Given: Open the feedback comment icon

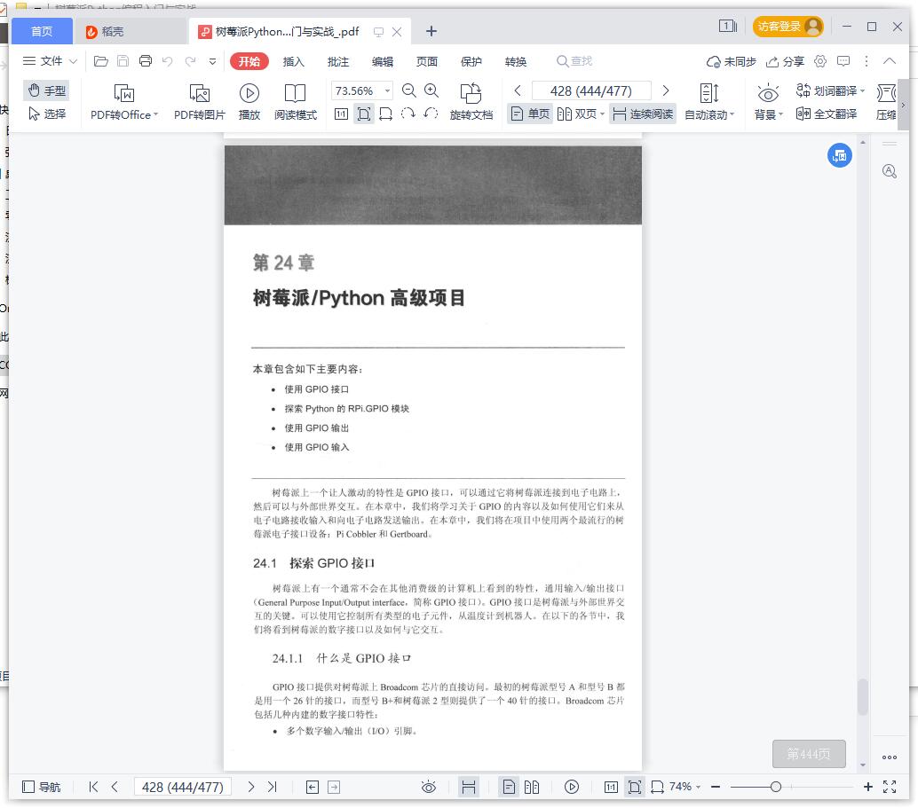Looking at the screenshot, I should 843,61.
